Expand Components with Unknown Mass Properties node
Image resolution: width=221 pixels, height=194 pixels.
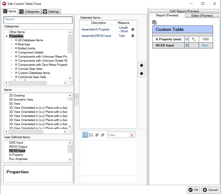(x=12, y=57)
